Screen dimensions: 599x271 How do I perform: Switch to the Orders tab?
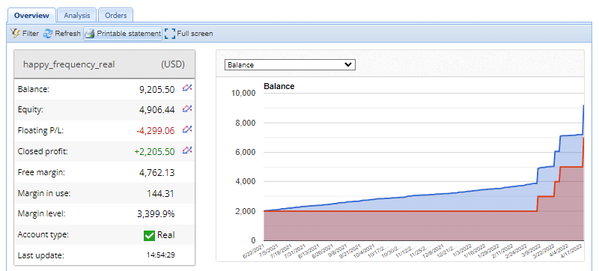[x=116, y=16]
